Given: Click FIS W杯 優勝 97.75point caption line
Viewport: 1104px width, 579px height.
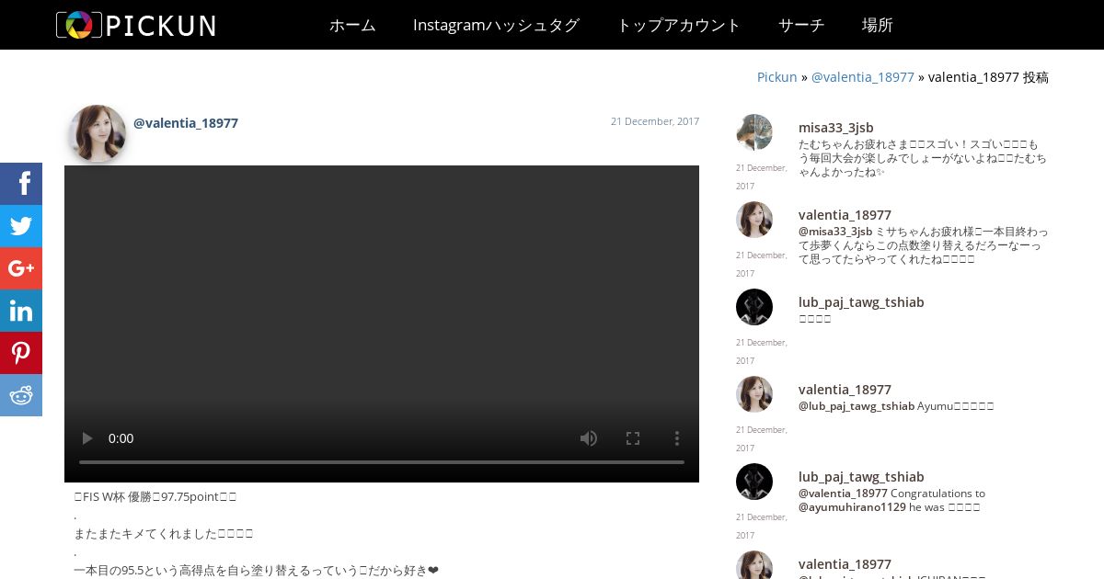Looking at the screenshot, I should tap(155, 497).
